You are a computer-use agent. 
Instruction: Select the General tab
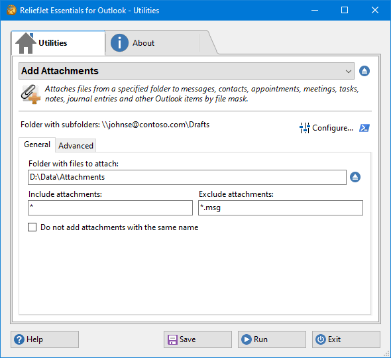click(37, 145)
